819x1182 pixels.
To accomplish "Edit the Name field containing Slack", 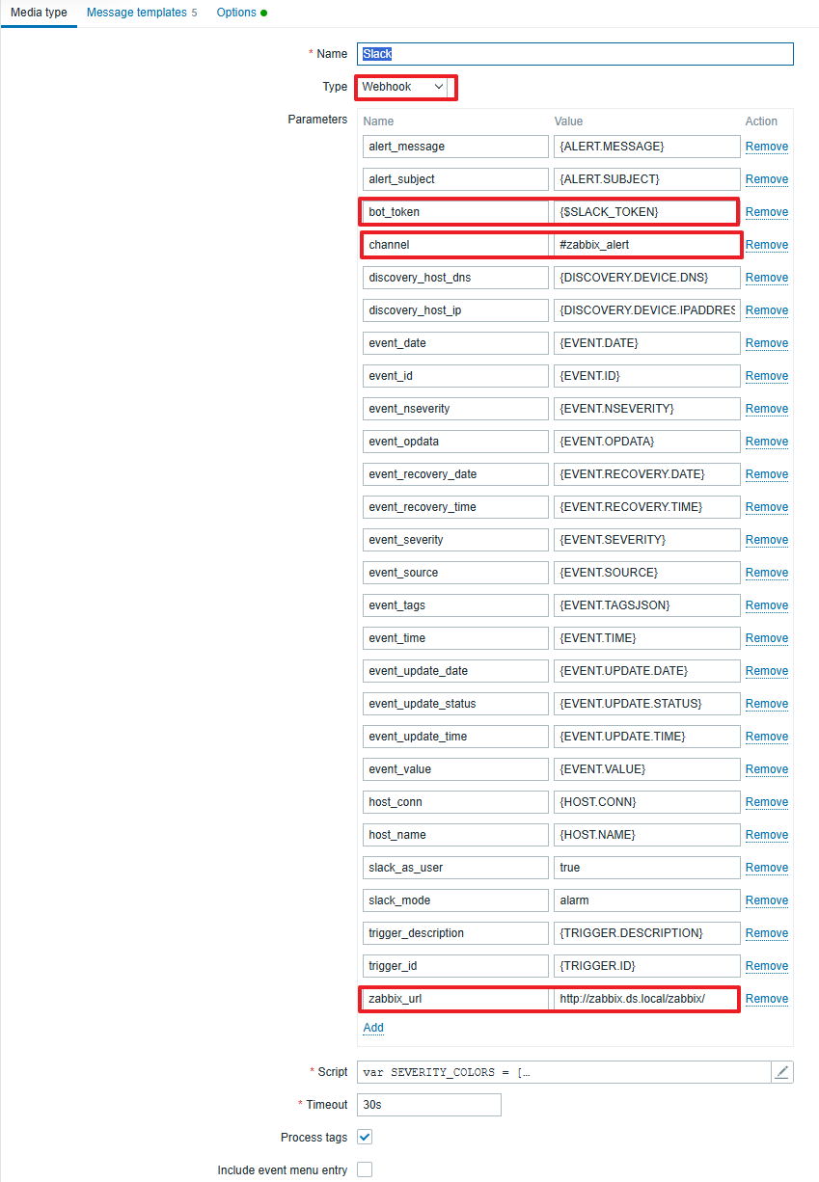I will click(575, 54).
